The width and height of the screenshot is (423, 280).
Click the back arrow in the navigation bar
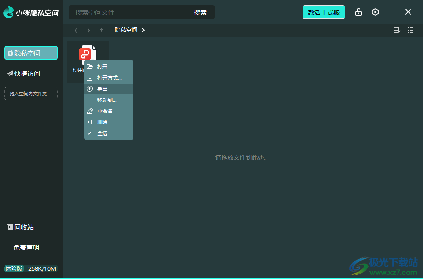[x=76, y=30]
